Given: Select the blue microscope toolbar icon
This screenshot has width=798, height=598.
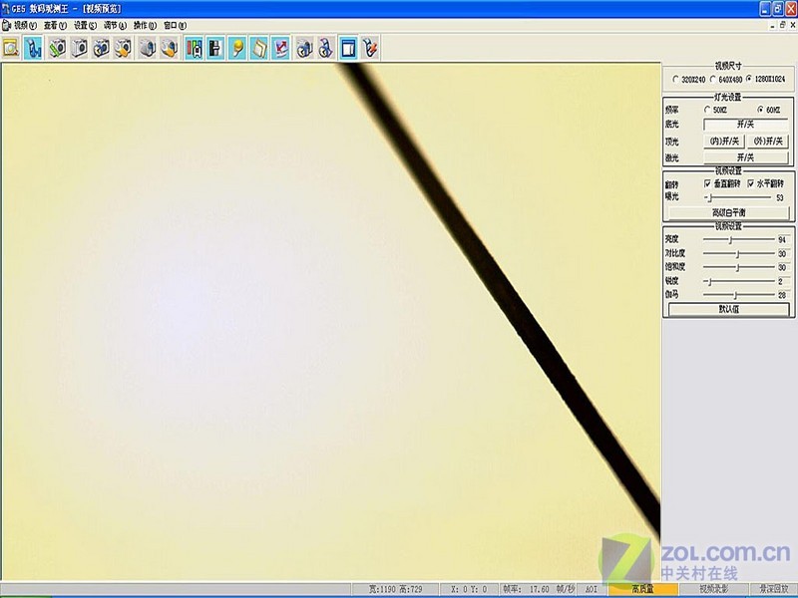Looking at the screenshot, I should click(x=33, y=48).
